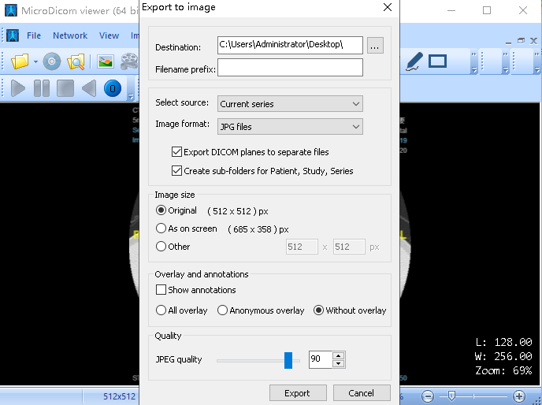Enable the Show annotations checkbox
Viewport: 542px width, 405px height.
pyautogui.click(x=161, y=289)
